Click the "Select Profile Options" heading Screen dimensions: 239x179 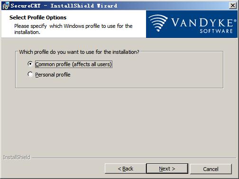coord(38,17)
